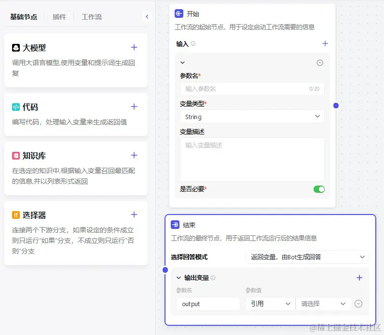The width and height of the screenshot is (384, 335).
Task: Click the 选择回答模式 label
Action: [x=189, y=257]
